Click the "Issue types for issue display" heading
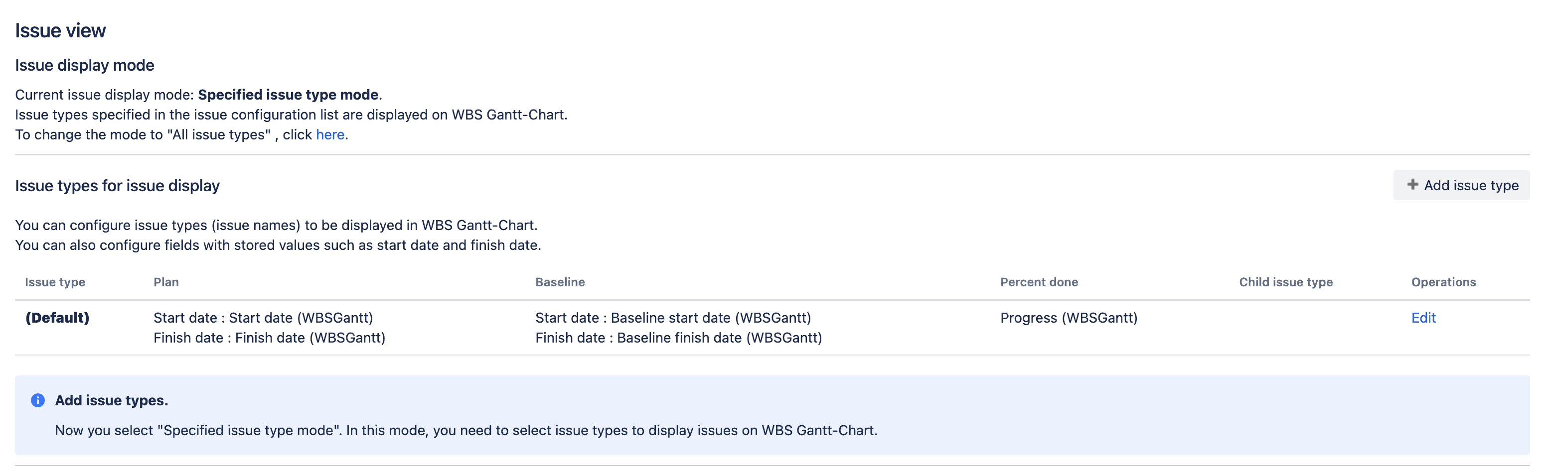Image resolution: width=1544 pixels, height=476 pixels. click(118, 186)
